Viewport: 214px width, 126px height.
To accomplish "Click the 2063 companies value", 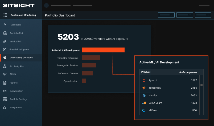I will click(194, 95).
